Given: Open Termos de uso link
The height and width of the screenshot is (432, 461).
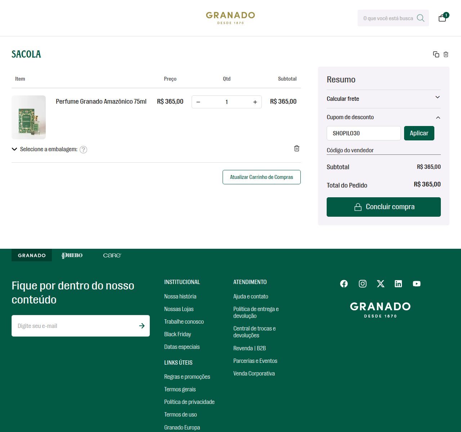Looking at the screenshot, I should click(180, 414).
